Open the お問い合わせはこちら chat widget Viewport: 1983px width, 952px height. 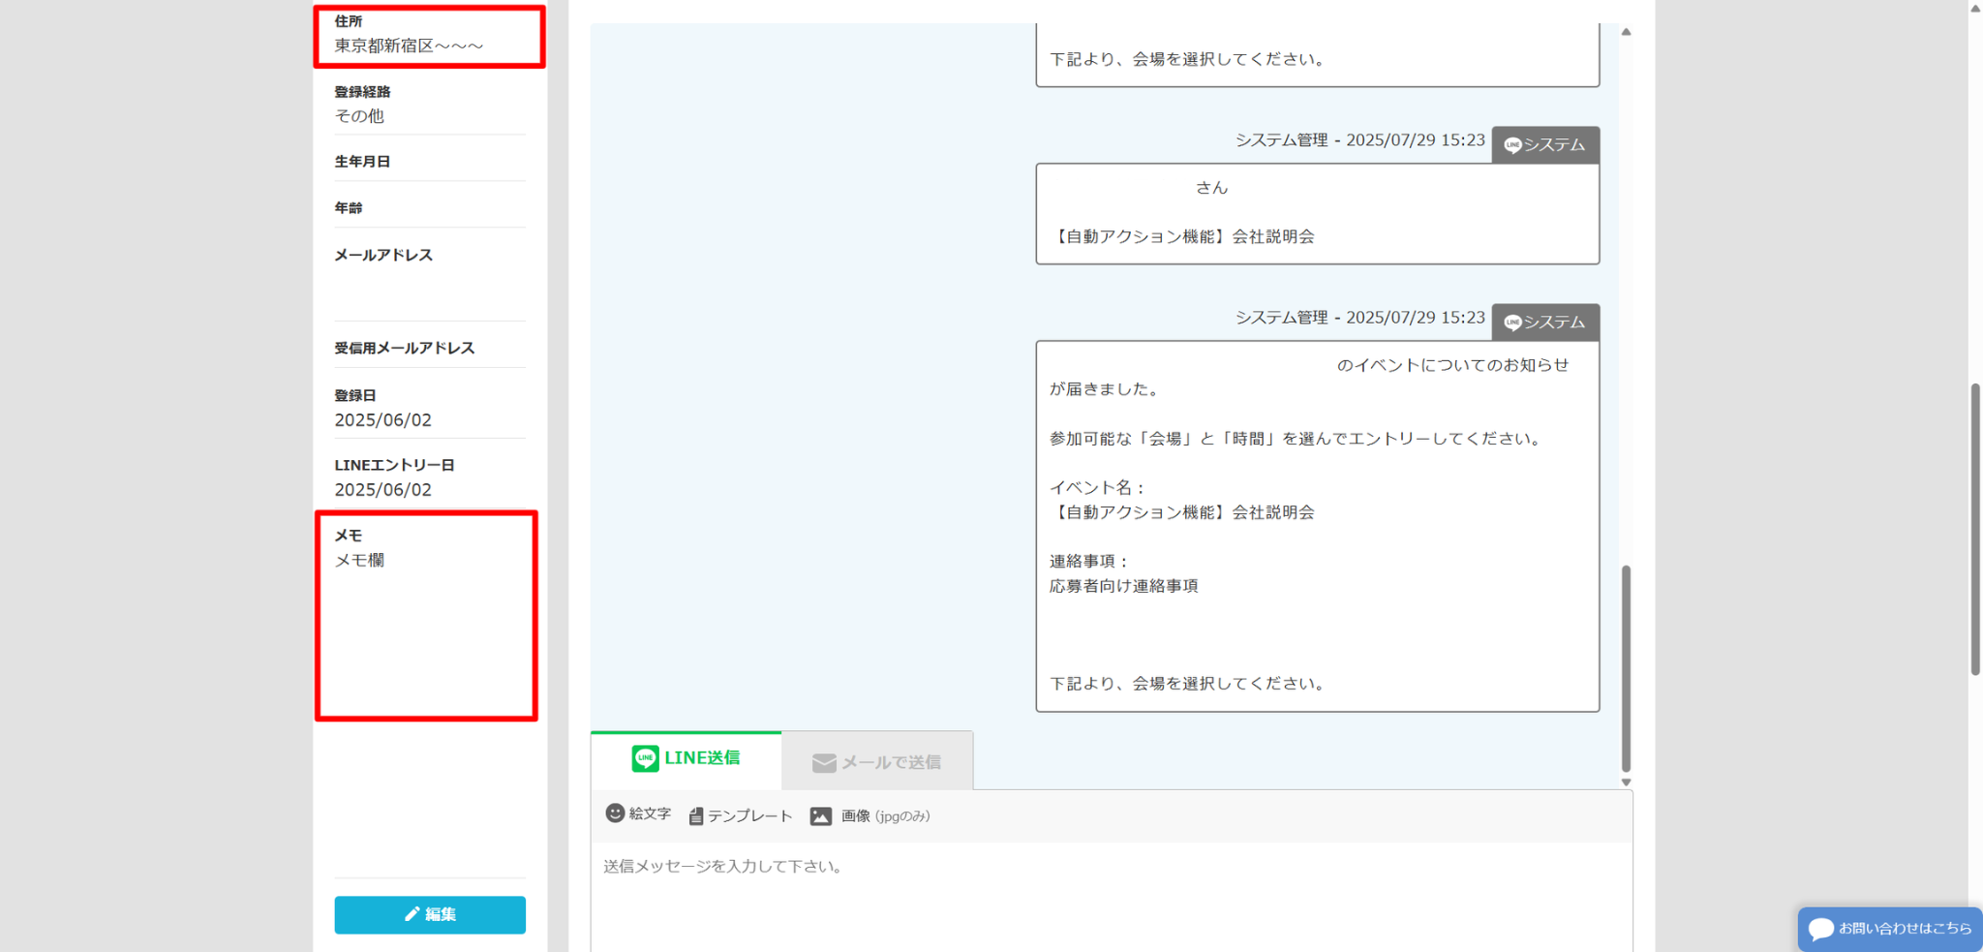point(1889,929)
